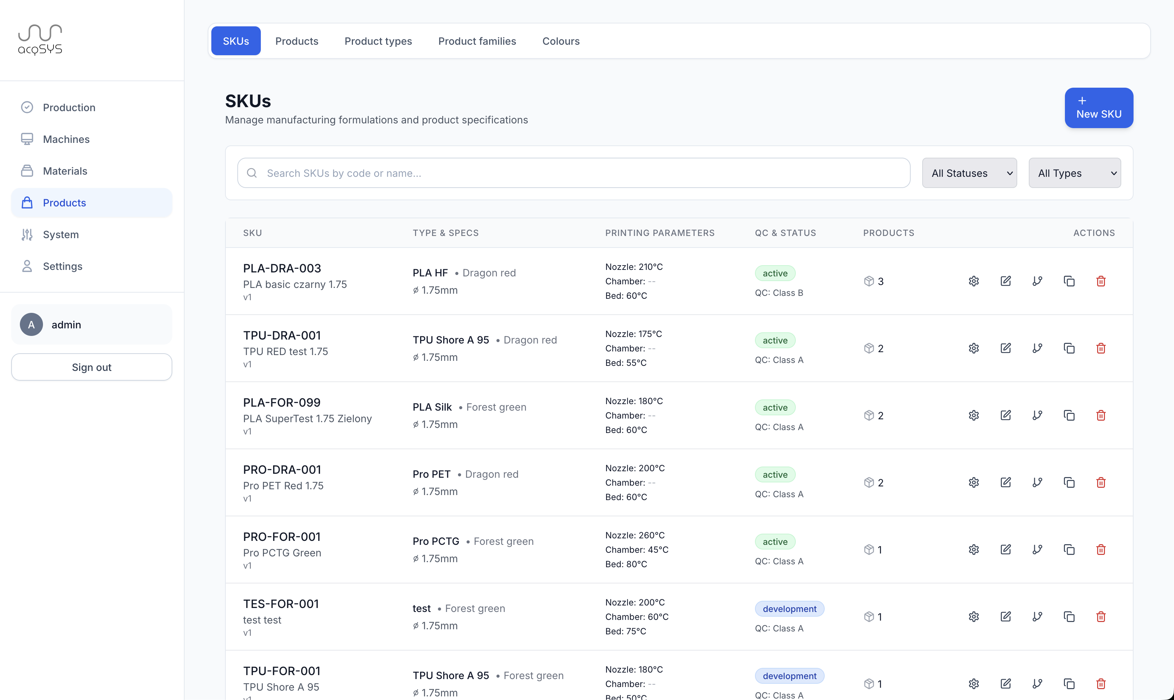Click products cube icon in PLA-DRA-003 row
1174x700 pixels.
tap(869, 281)
